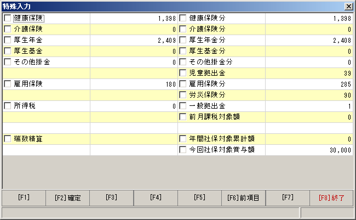This screenshot has width=356, height=220.
Task: Select the 厚生年金 value 2,409 field
Action: (x=134, y=40)
